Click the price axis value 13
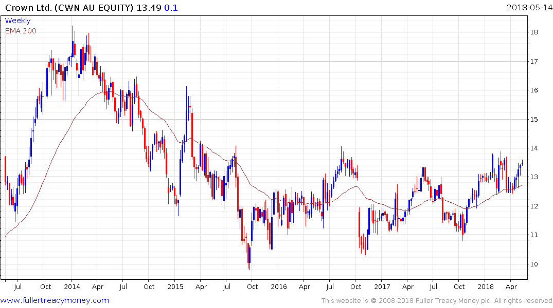Viewport: 553px width, 308px height. pyautogui.click(x=533, y=177)
